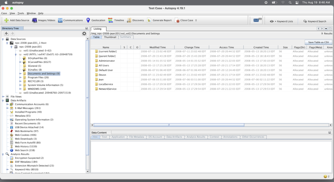Switch to the Thumbnail tab
334x182 pixels.
pos(110,37)
